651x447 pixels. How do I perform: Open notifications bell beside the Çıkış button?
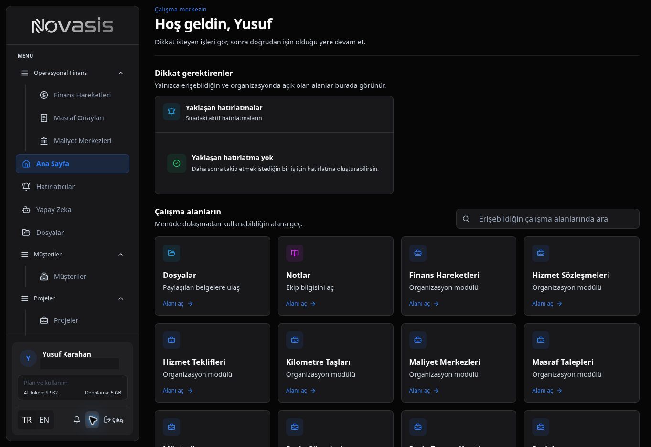pos(77,420)
